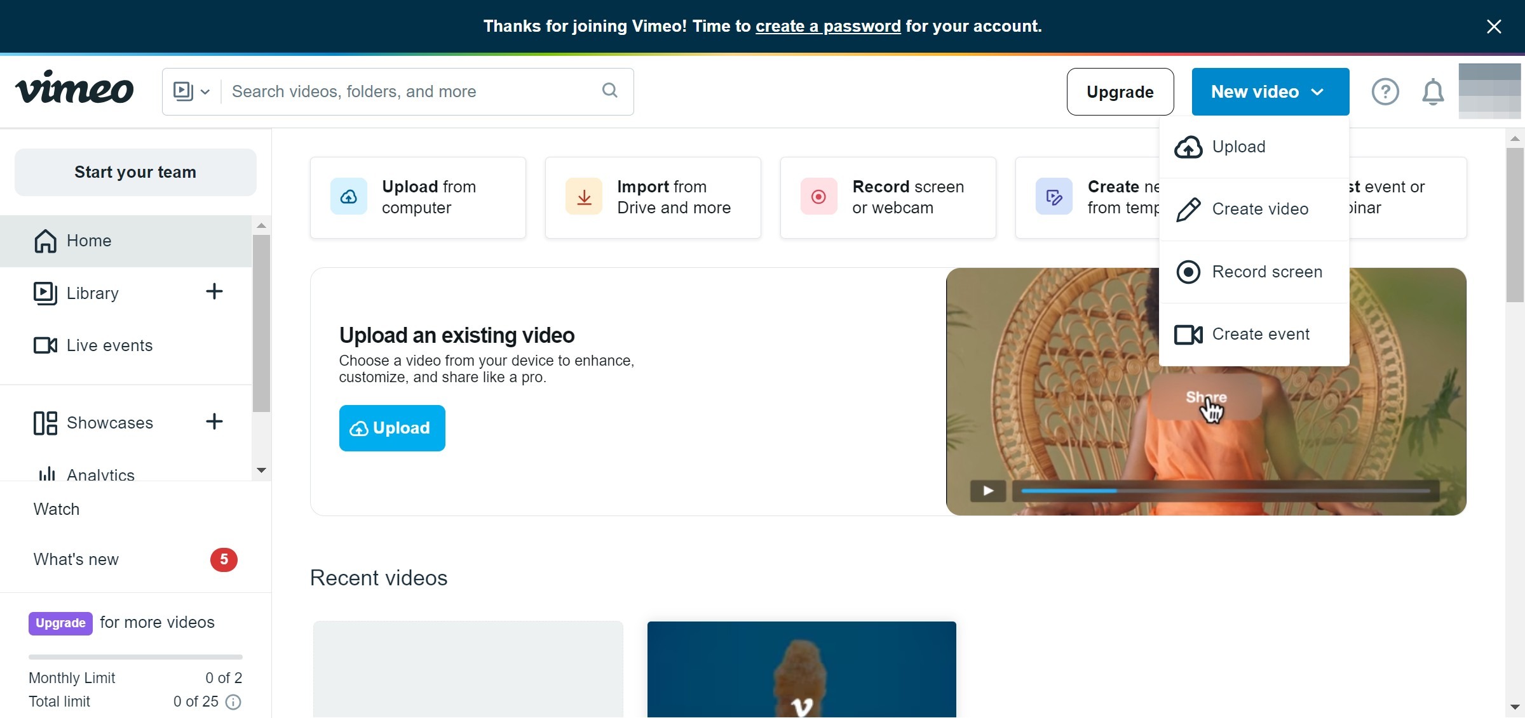Click the Total limit info icon
Screen dimensions: 1525x718
(x=233, y=701)
